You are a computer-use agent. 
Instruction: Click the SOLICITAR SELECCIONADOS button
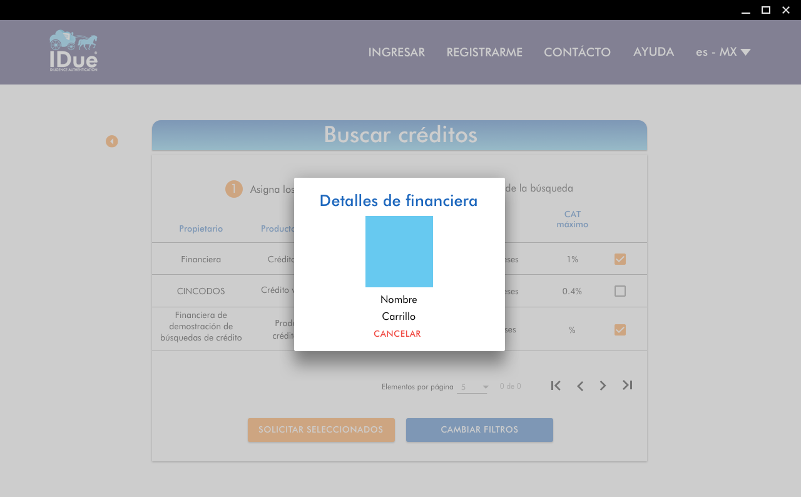click(321, 430)
